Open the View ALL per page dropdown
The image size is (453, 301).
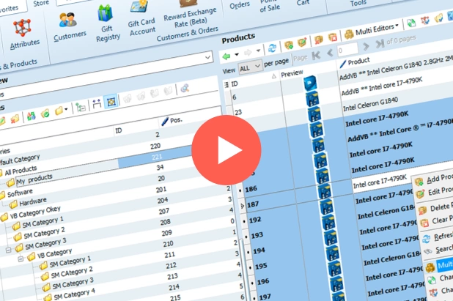tap(250, 67)
